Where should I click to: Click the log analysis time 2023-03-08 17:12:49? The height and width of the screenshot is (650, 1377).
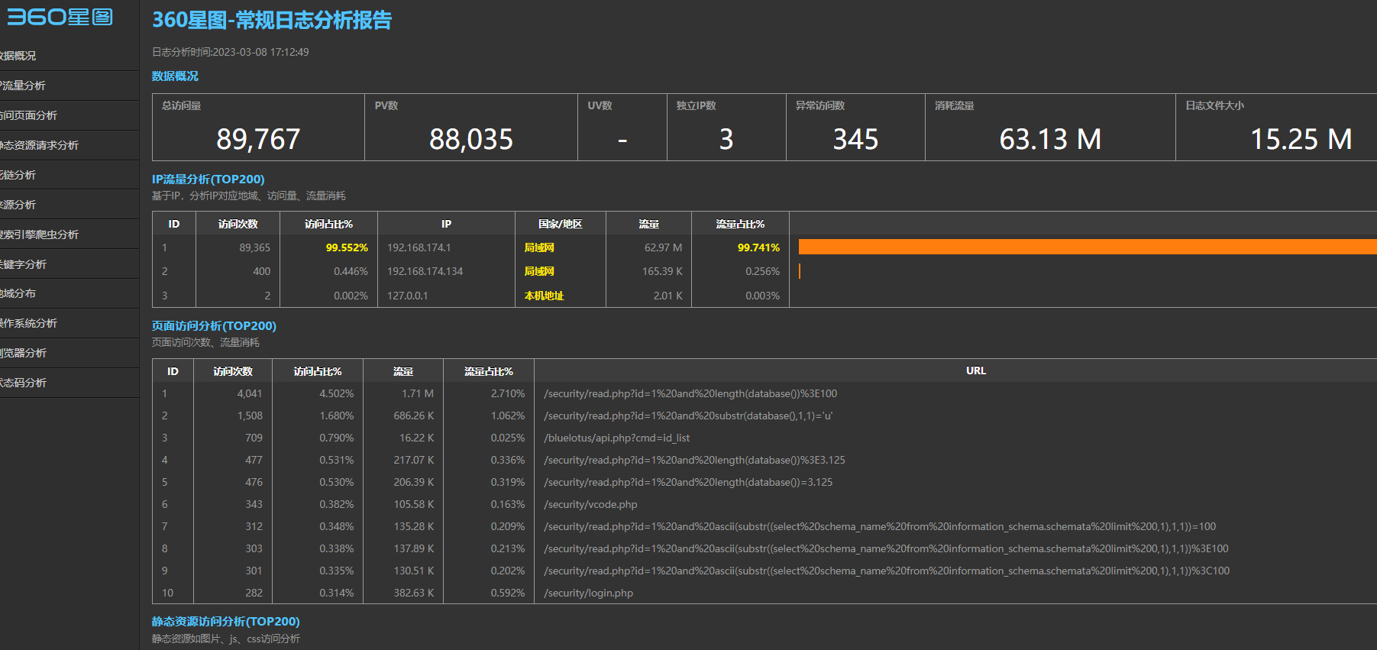(x=260, y=52)
